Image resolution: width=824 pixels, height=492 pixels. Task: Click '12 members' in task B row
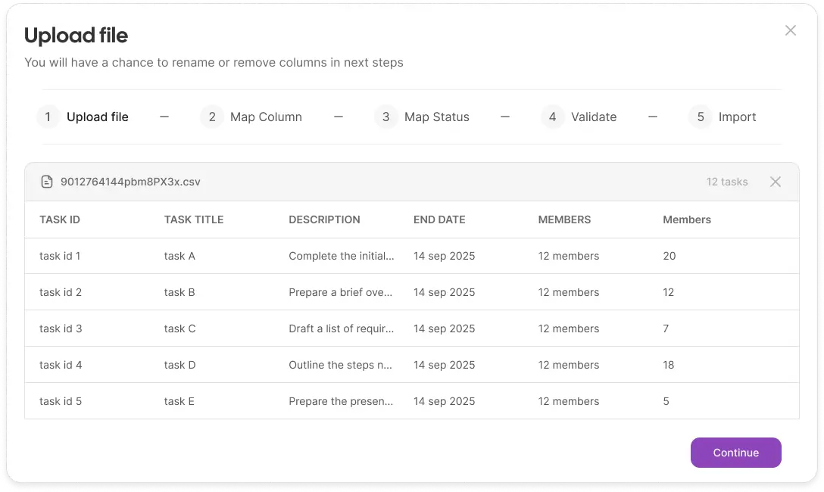(x=569, y=292)
